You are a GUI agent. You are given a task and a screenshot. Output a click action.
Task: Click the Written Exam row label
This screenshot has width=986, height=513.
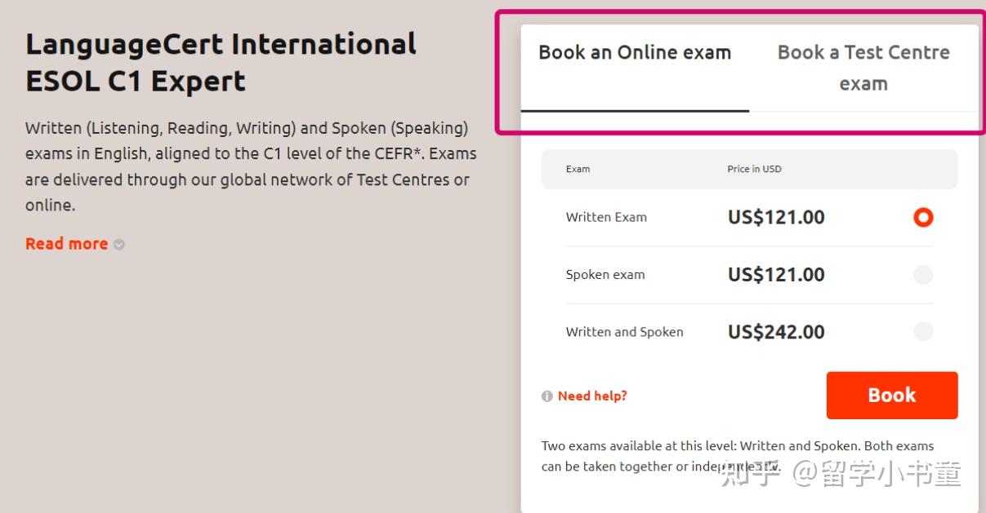[x=606, y=218]
